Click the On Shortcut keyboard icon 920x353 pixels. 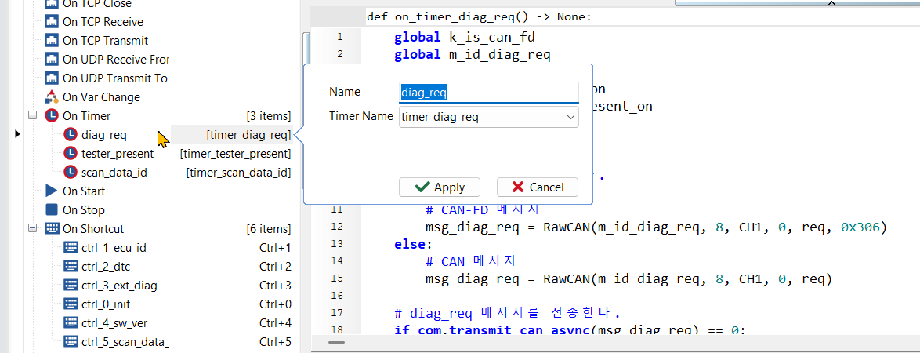point(52,228)
